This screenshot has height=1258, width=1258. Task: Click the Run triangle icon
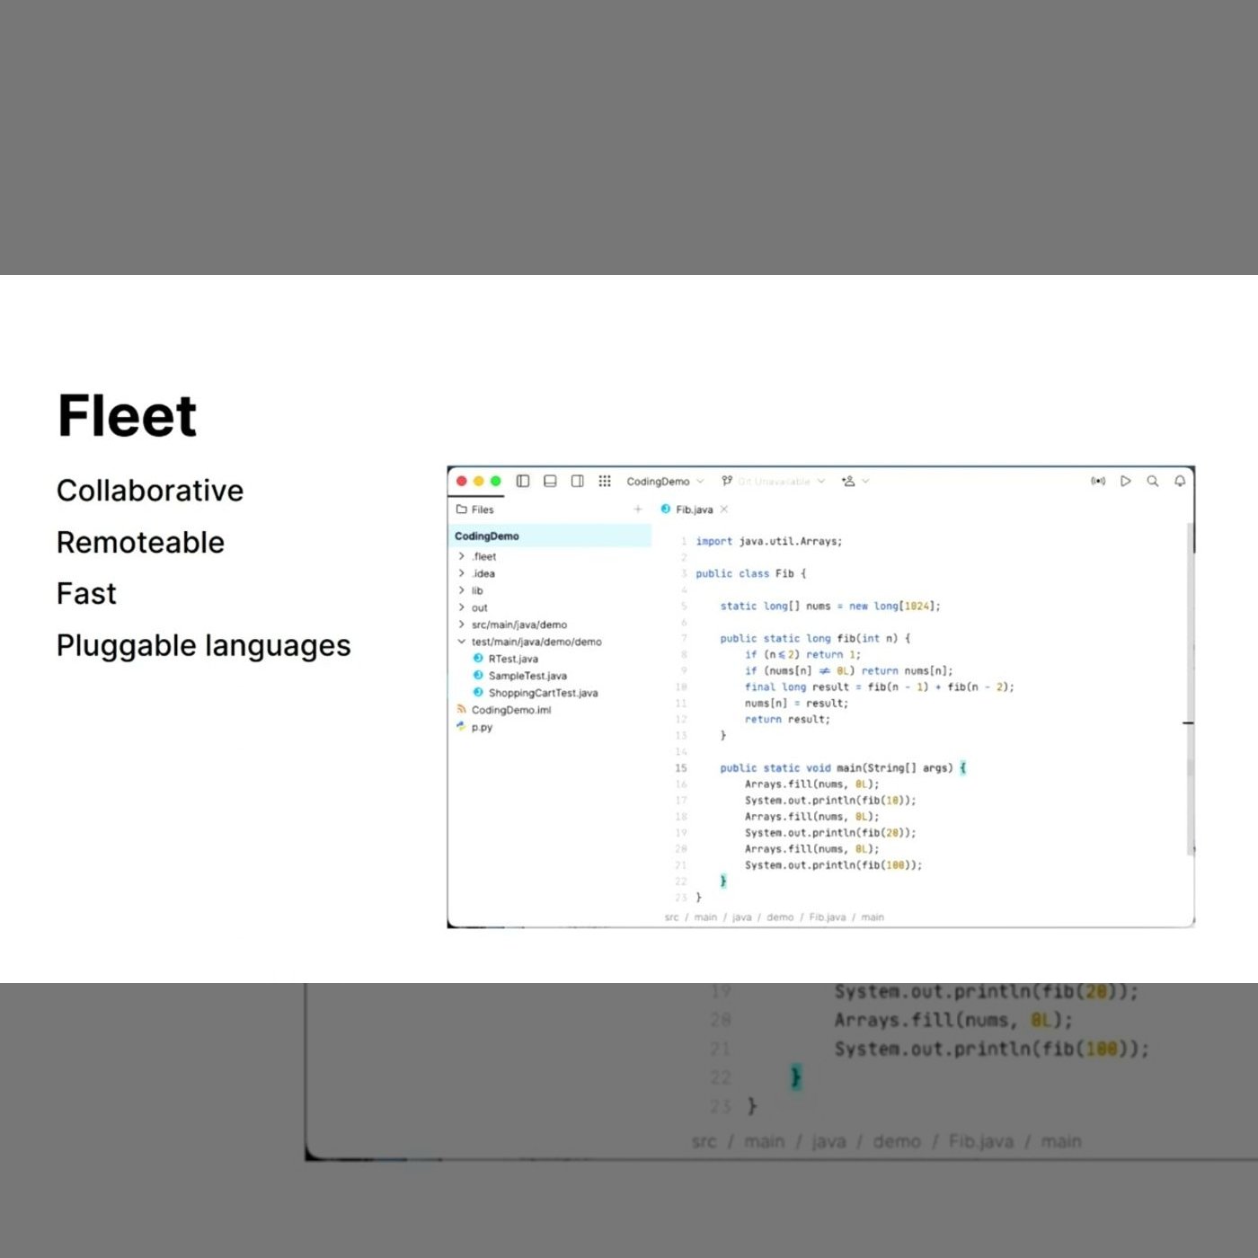click(x=1125, y=482)
